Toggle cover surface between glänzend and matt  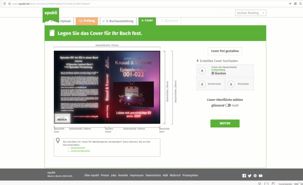coord(228,105)
